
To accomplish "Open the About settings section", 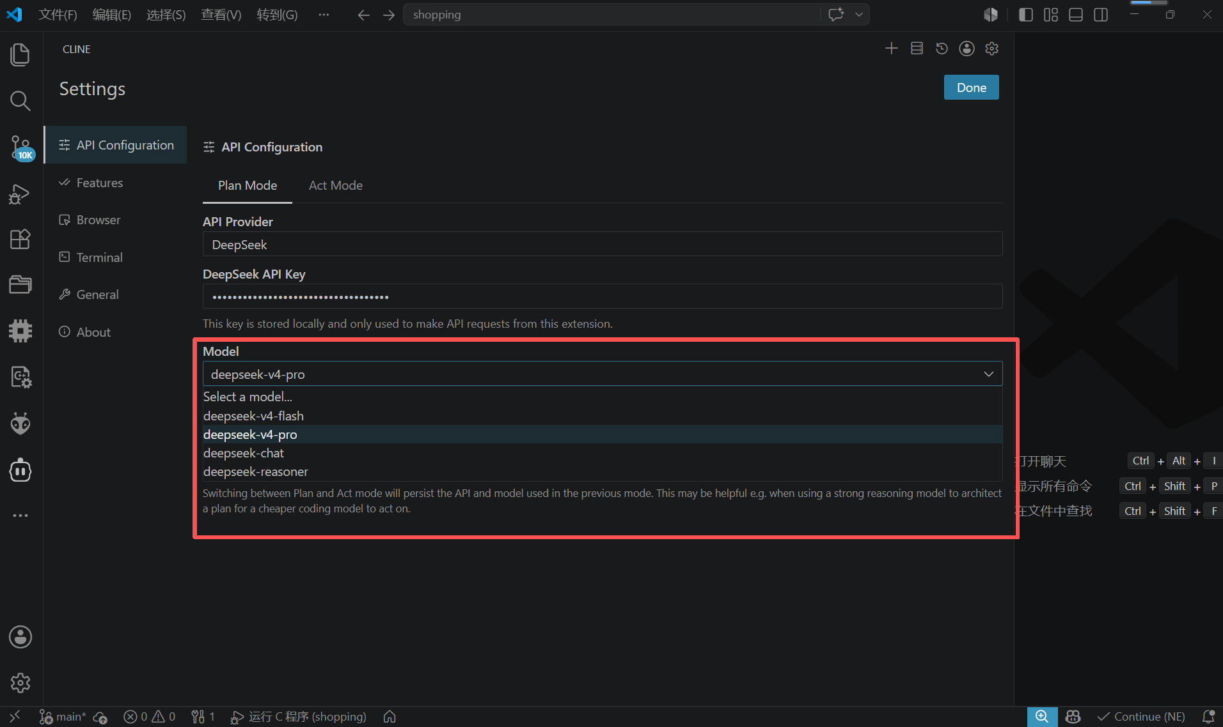I will point(116,332).
